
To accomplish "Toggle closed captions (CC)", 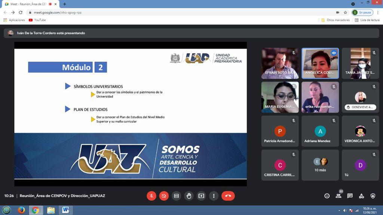I will point(176,196).
